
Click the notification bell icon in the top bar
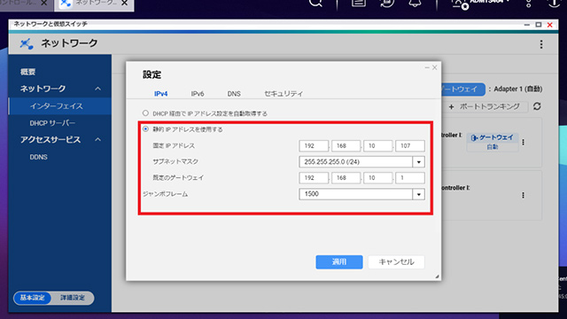point(415,4)
